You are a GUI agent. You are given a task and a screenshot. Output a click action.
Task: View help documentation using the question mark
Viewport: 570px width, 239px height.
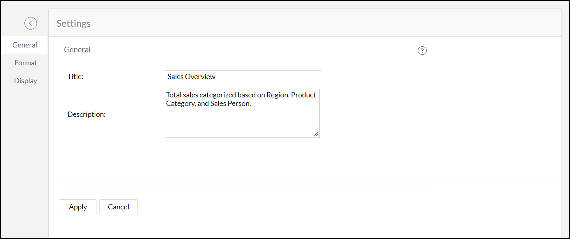click(x=422, y=50)
